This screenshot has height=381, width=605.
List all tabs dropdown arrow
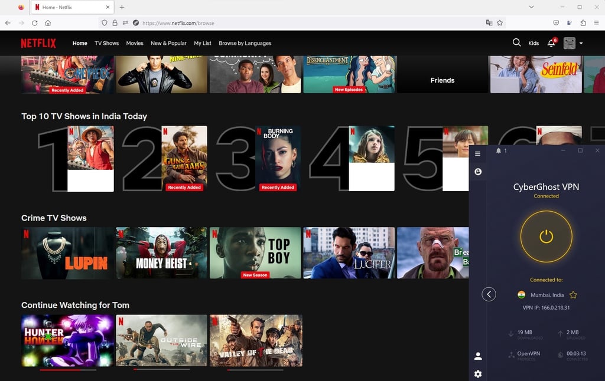point(531,7)
